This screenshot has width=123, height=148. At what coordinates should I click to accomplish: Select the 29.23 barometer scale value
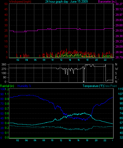point(119,42)
